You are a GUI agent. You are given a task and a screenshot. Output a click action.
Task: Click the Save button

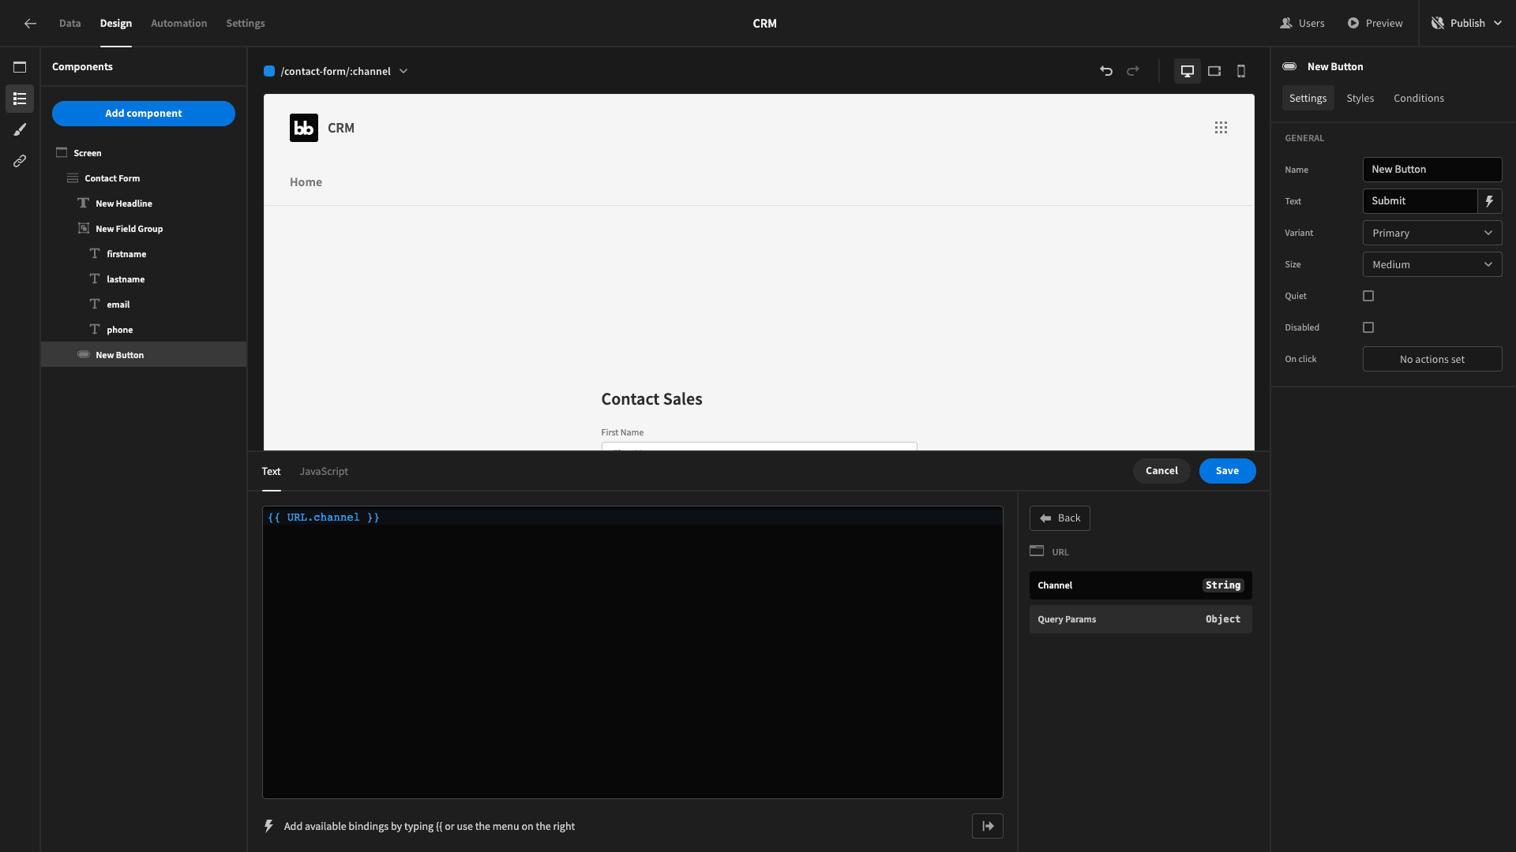point(1226,470)
